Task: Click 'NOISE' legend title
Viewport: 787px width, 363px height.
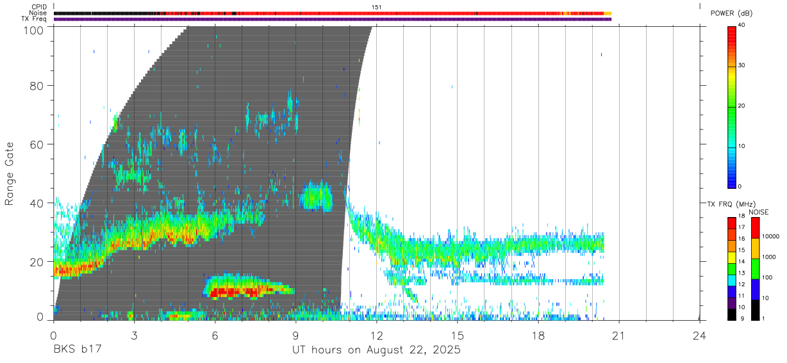Action: click(x=758, y=212)
